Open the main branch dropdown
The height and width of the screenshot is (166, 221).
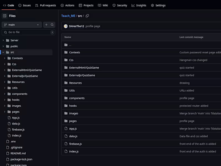click(x=22, y=25)
